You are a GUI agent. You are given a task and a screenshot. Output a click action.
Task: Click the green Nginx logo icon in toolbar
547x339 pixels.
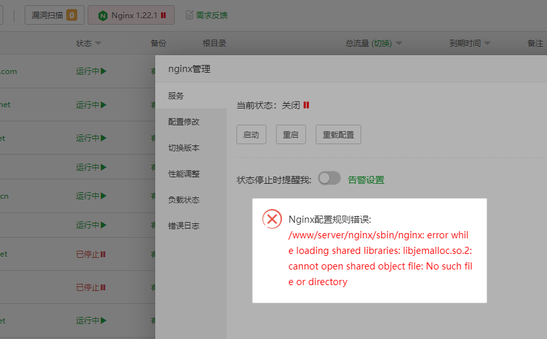pos(103,16)
